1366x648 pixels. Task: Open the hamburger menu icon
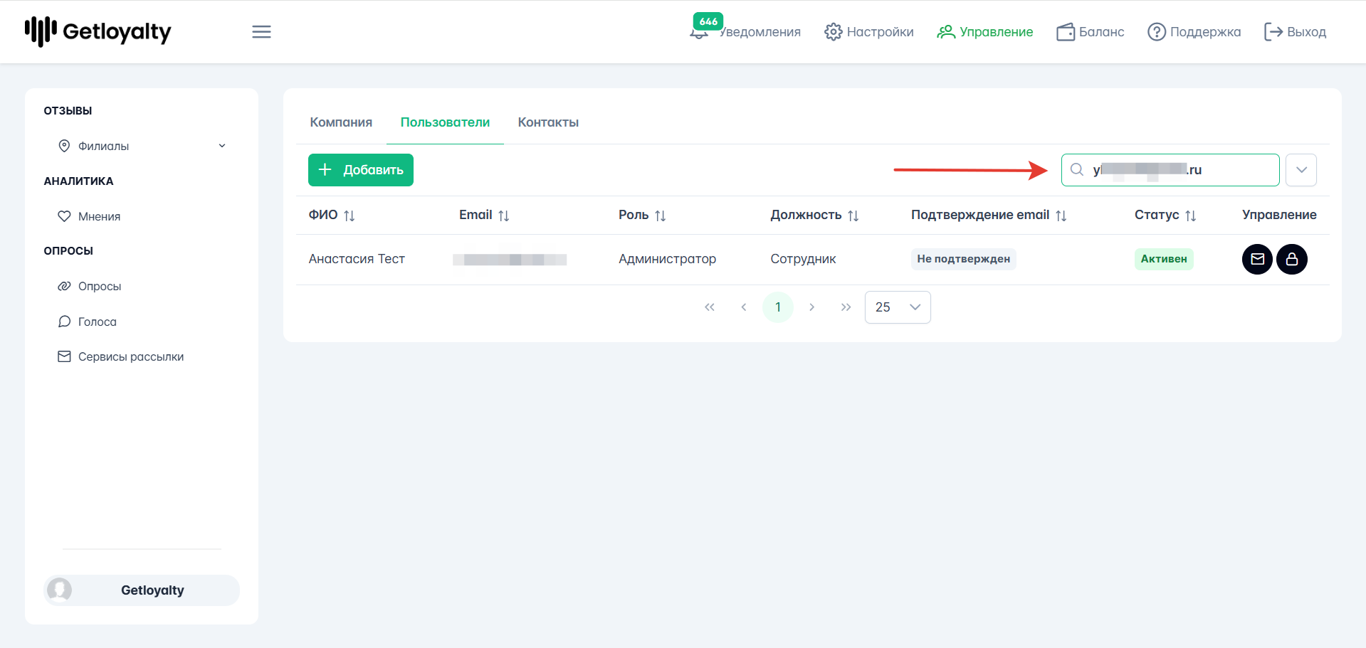point(261,32)
